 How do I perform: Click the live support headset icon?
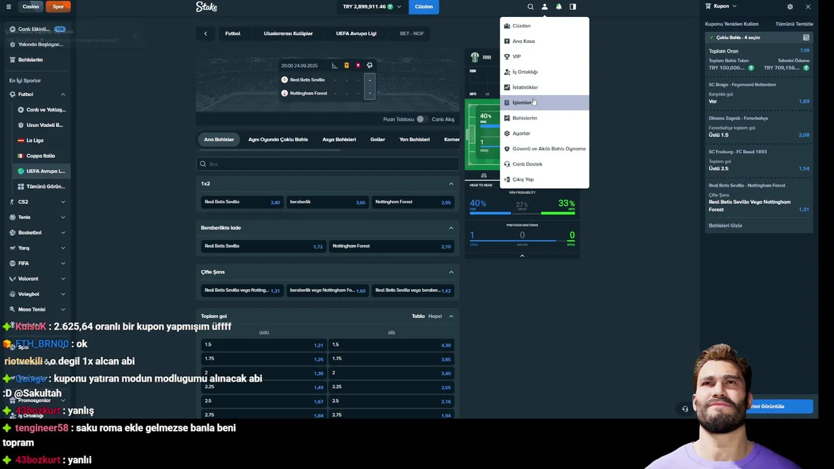[685, 409]
